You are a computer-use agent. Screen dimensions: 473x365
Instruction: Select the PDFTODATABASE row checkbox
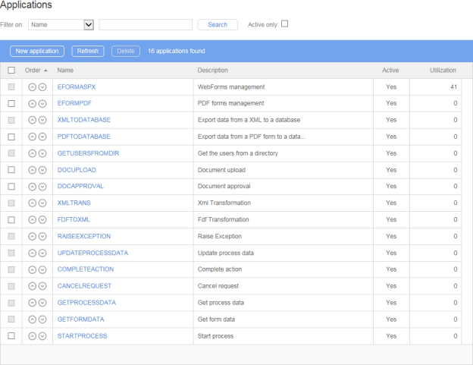11,137
